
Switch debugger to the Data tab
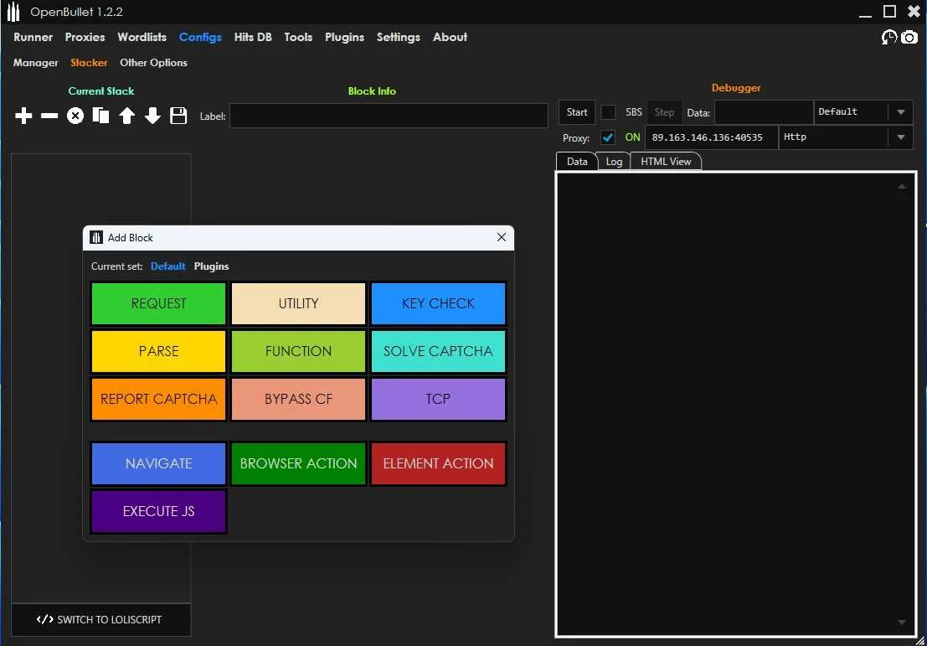pyautogui.click(x=577, y=162)
